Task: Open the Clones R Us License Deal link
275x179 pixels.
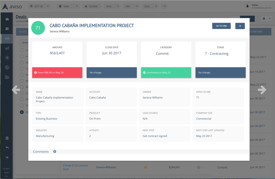Action: click(75, 167)
